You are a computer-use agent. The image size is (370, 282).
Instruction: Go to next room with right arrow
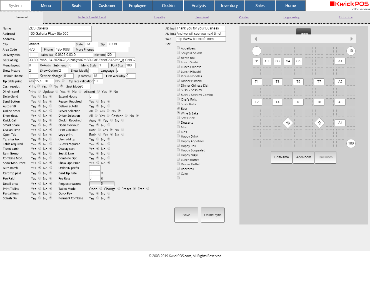352,39
